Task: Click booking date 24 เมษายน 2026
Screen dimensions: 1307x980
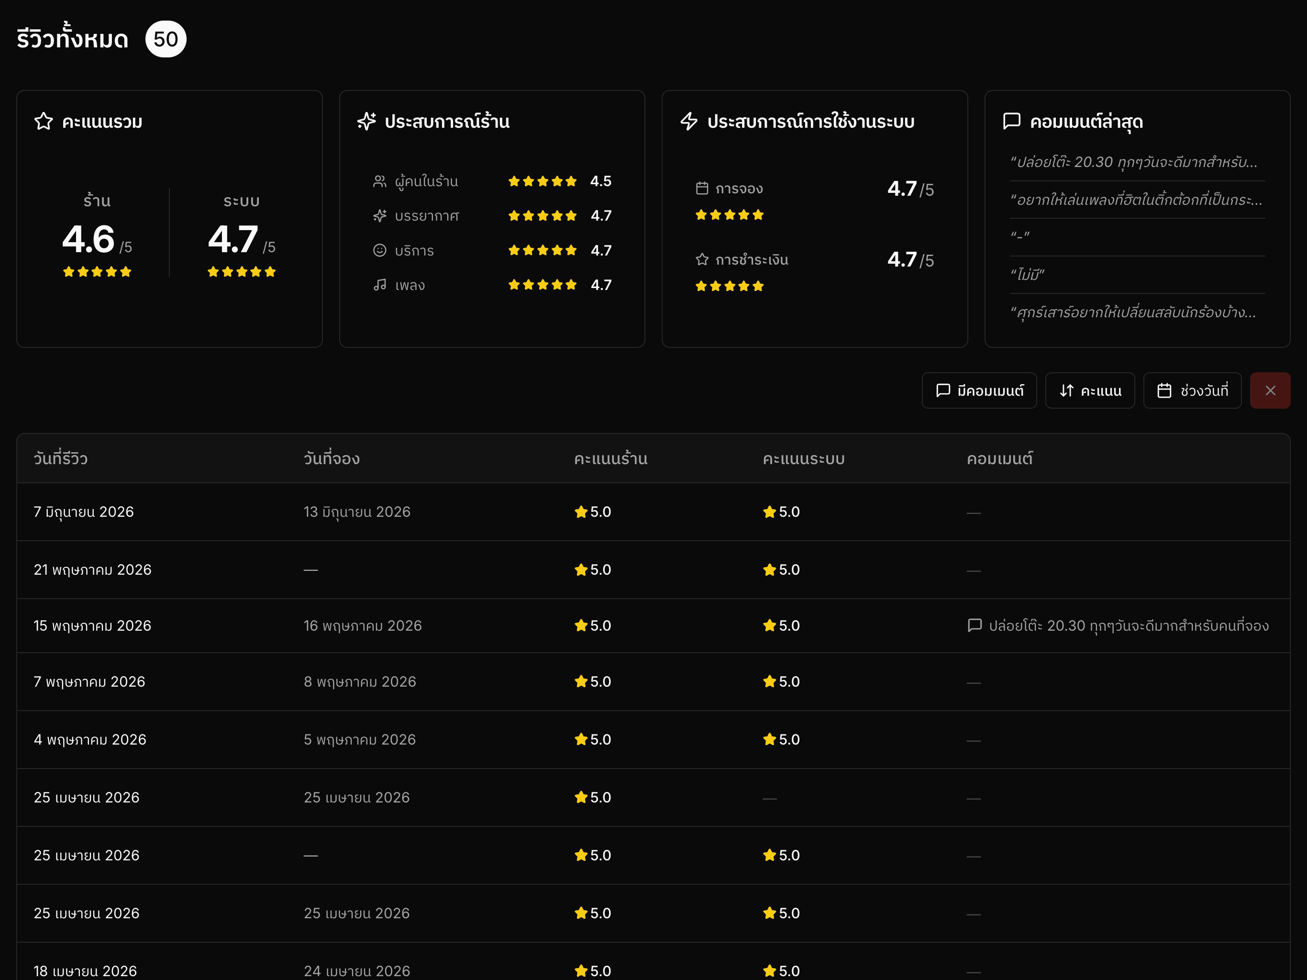Action: tap(357, 970)
